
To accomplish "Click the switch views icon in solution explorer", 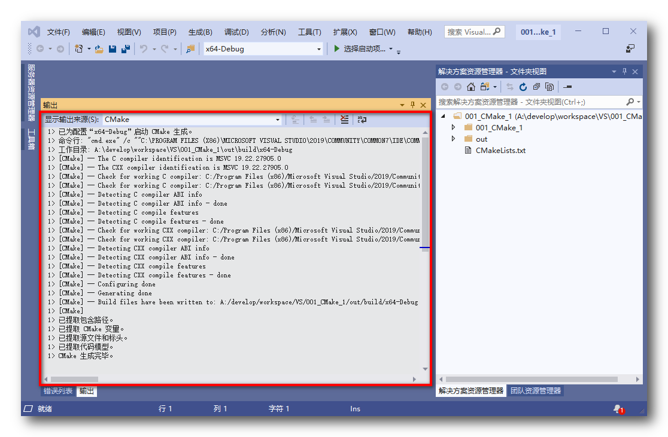I will click(x=485, y=87).
